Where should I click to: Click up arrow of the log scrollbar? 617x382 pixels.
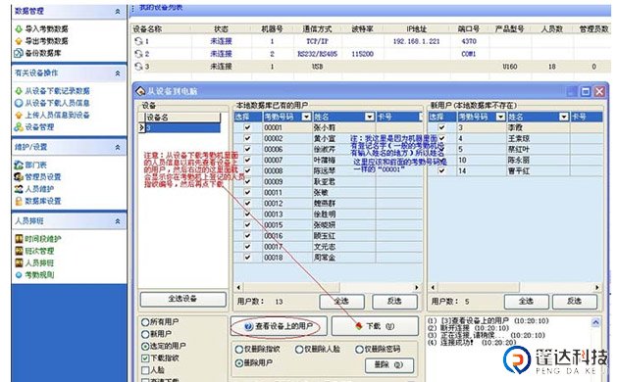pos(595,322)
